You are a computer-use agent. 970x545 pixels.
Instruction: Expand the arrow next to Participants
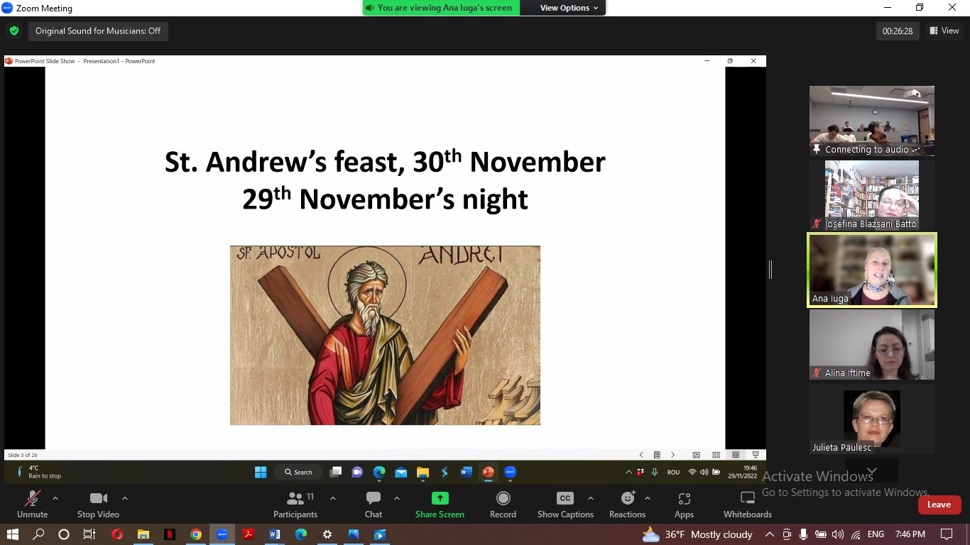333,498
